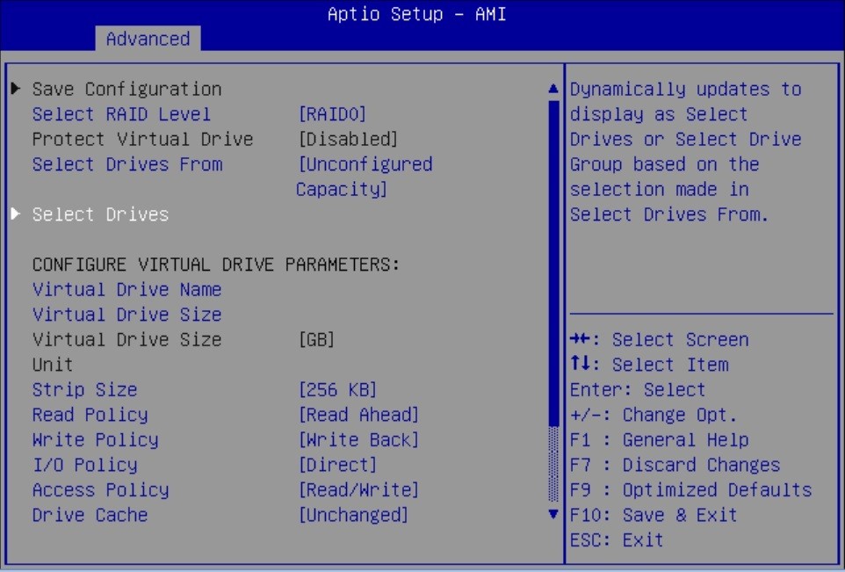Click the scrollbar down arrow
The width and height of the screenshot is (845, 572).
[x=552, y=515]
